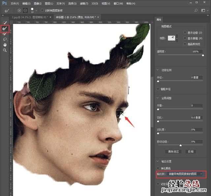Open the 输出到 output dropdown
The image size is (211, 196).
pos(185,174)
